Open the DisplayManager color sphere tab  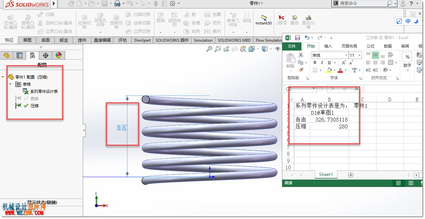[59, 55]
